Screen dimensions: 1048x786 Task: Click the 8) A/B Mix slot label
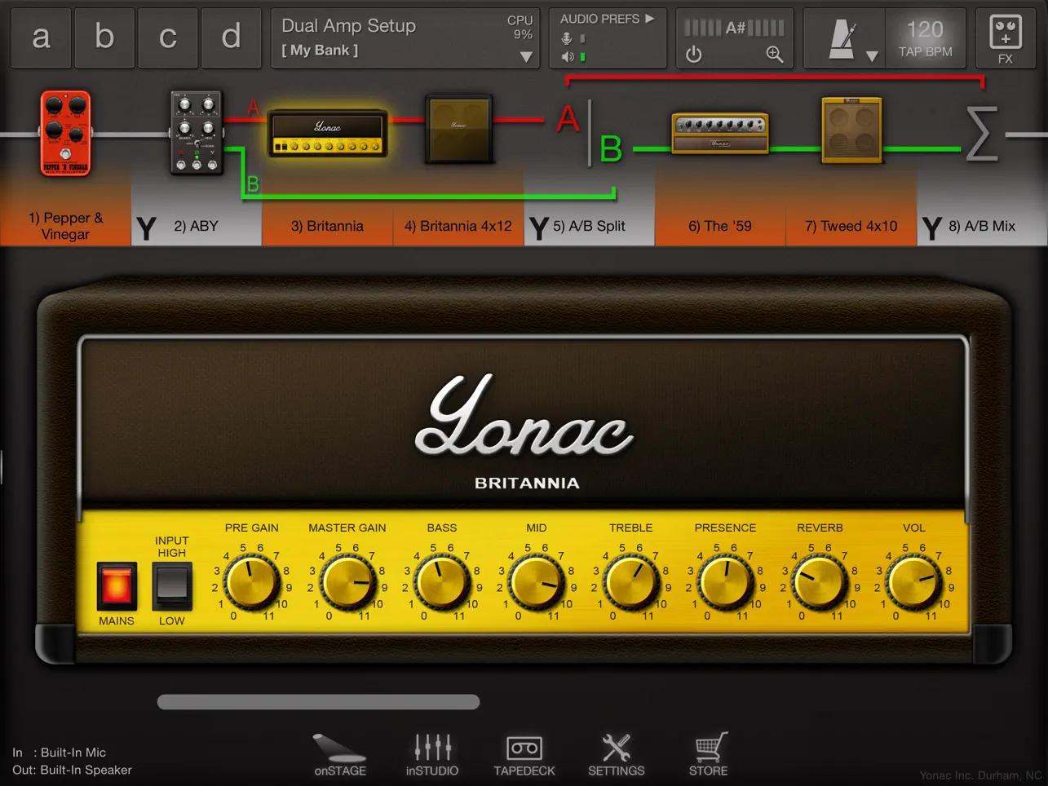[x=982, y=226]
